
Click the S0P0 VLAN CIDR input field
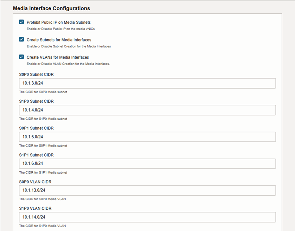click(x=148, y=190)
